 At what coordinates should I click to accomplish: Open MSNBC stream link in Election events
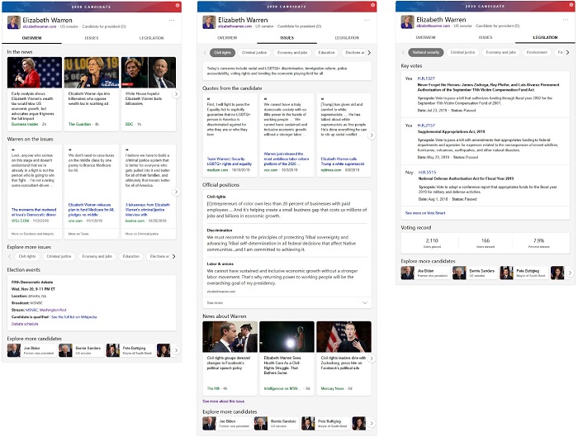coord(31,310)
